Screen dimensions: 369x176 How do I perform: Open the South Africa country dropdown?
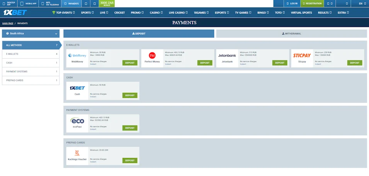pyautogui.click(x=31, y=34)
